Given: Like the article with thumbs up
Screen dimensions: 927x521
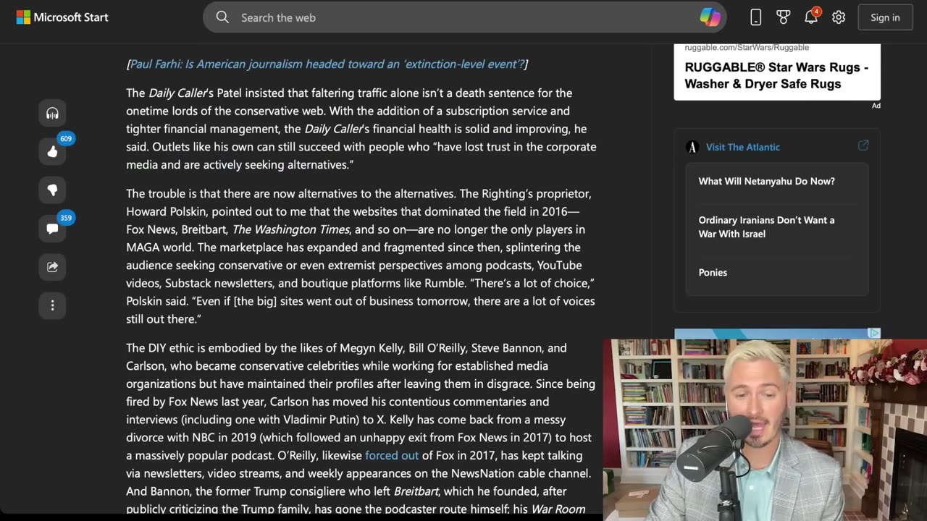Looking at the screenshot, I should click(52, 151).
